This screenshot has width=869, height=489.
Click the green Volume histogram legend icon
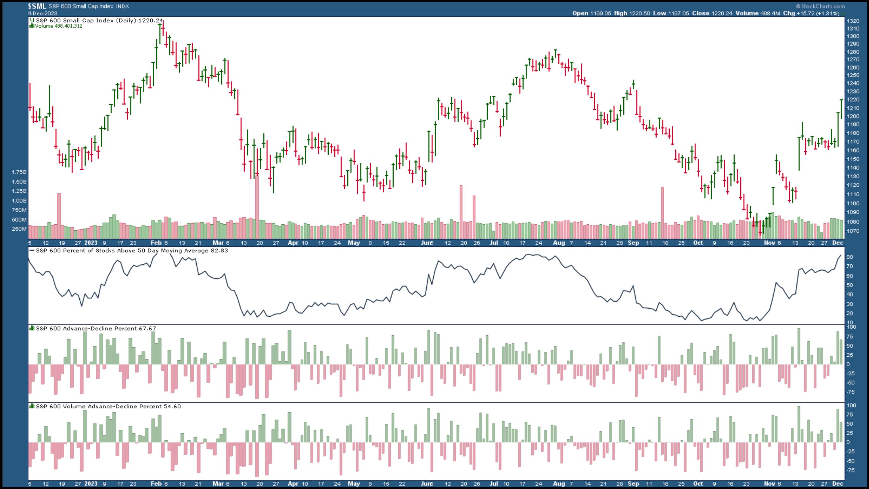point(32,26)
